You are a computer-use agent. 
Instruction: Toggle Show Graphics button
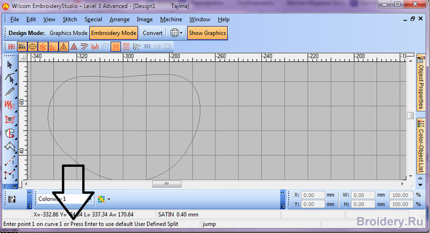[207, 33]
